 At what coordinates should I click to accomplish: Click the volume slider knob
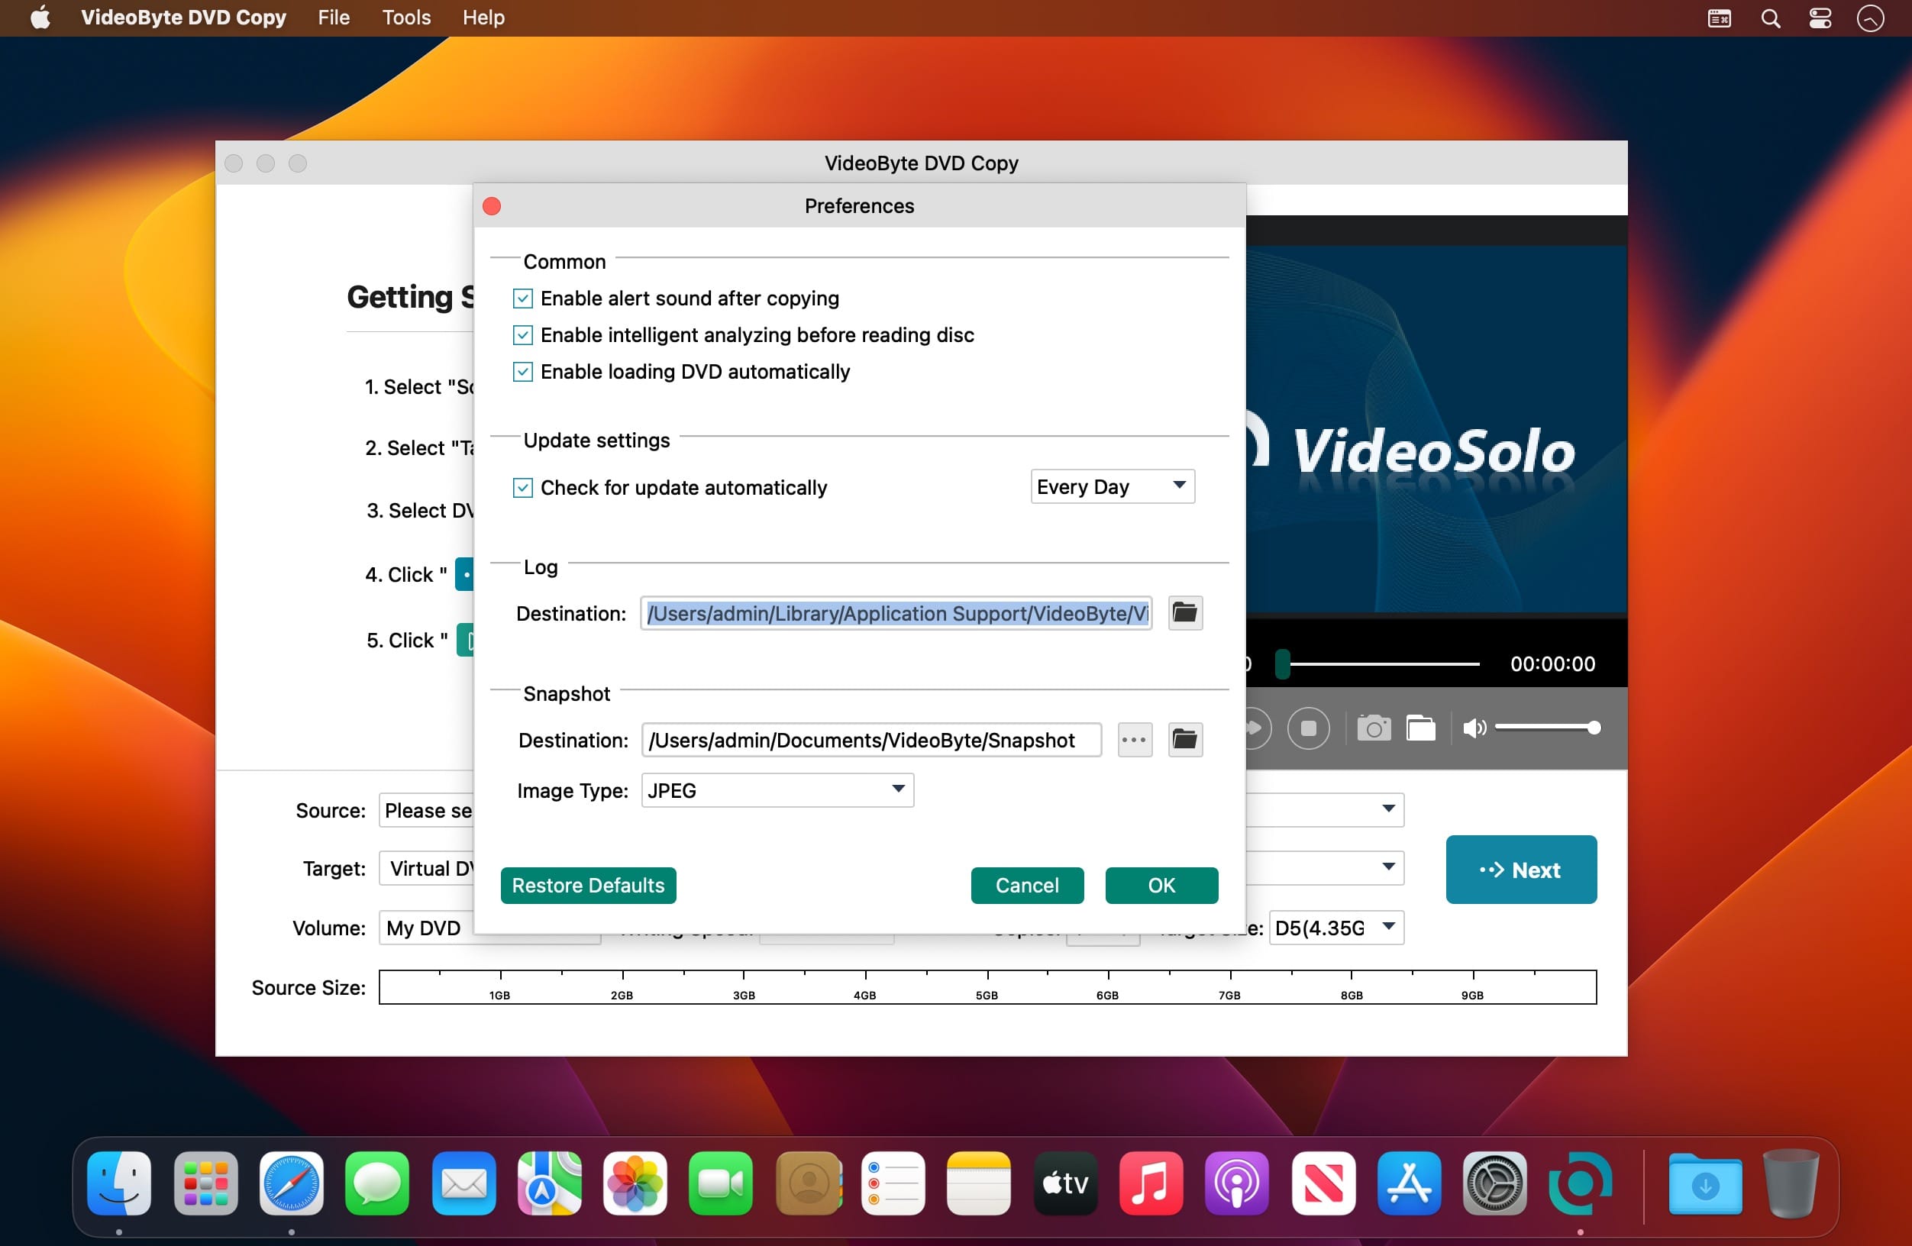pyautogui.click(x=1594, y=728)
